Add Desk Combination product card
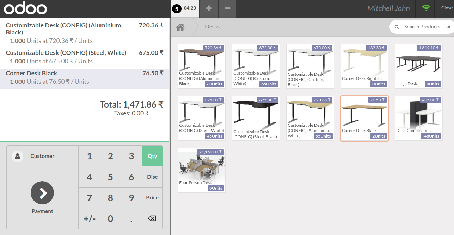Screen dimensions: 454x235 418,118
